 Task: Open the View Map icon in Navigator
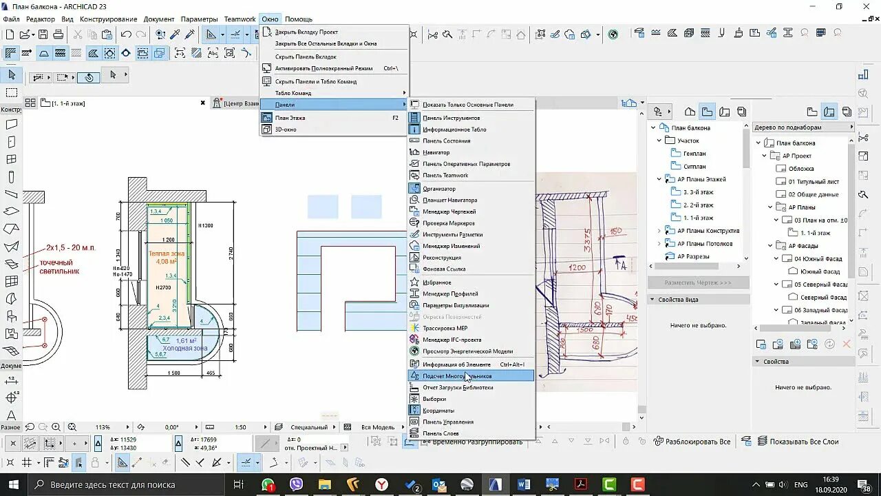click(707, 112)
